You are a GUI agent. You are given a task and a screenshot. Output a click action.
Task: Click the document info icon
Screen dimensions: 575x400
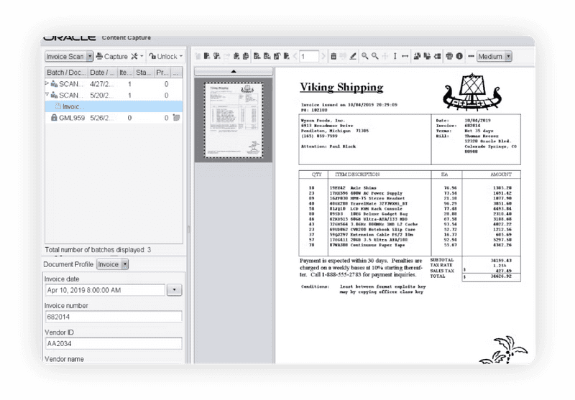click(459, 57)
